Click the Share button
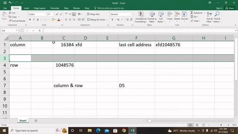 tap(230, 8)
